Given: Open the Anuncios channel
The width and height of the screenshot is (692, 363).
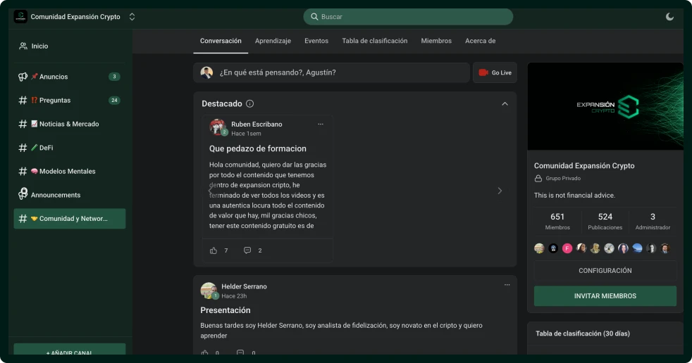Looking at the screenshot, I should [x=70, y=77].
